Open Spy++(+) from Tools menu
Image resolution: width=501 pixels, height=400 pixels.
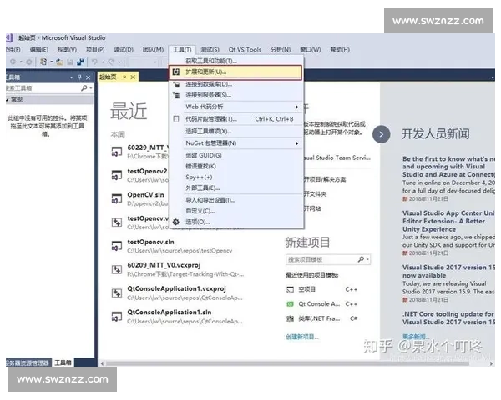coord(236,177)
